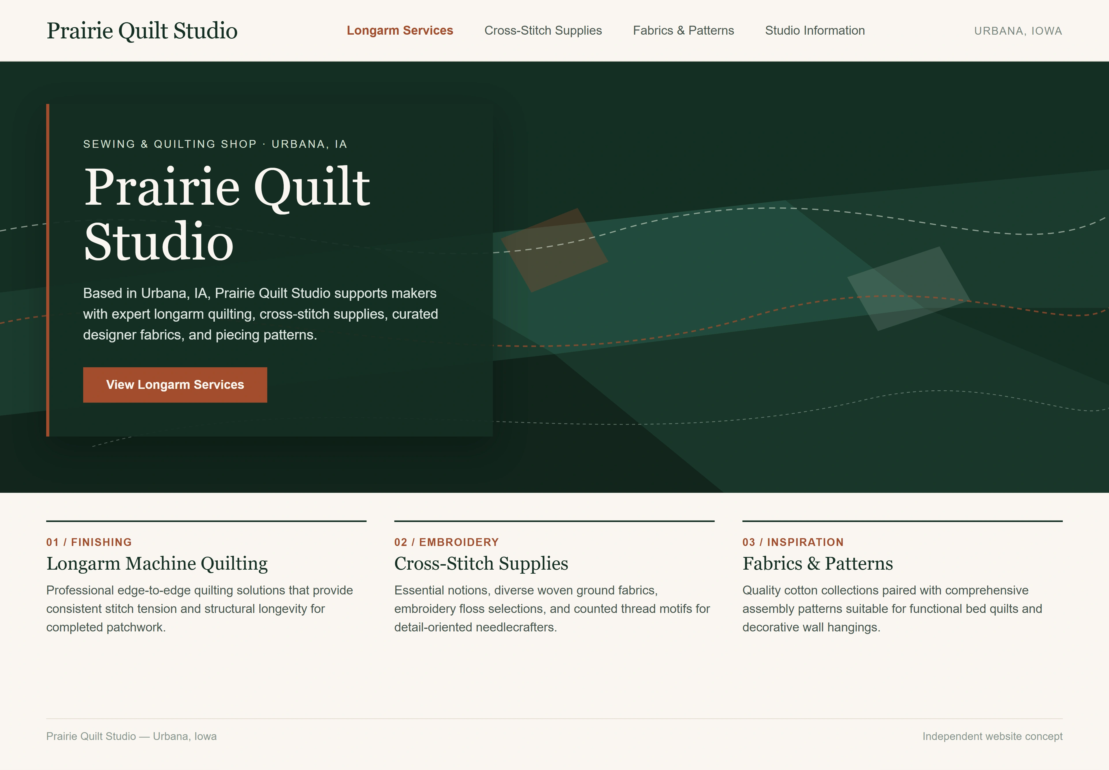This screenshot has width=1109, height=770.
Task: Click the hero paragraph beginning 'Based in Urbana, IA'
Action: click(x=260, y=314)
